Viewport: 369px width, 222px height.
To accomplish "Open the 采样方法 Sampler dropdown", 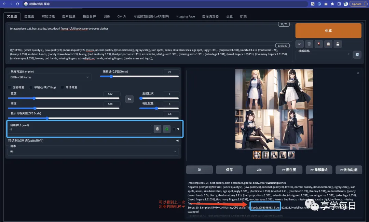I will tap(50, 77).
